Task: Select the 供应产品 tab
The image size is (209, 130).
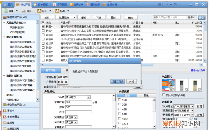Action: coord(23,5)
